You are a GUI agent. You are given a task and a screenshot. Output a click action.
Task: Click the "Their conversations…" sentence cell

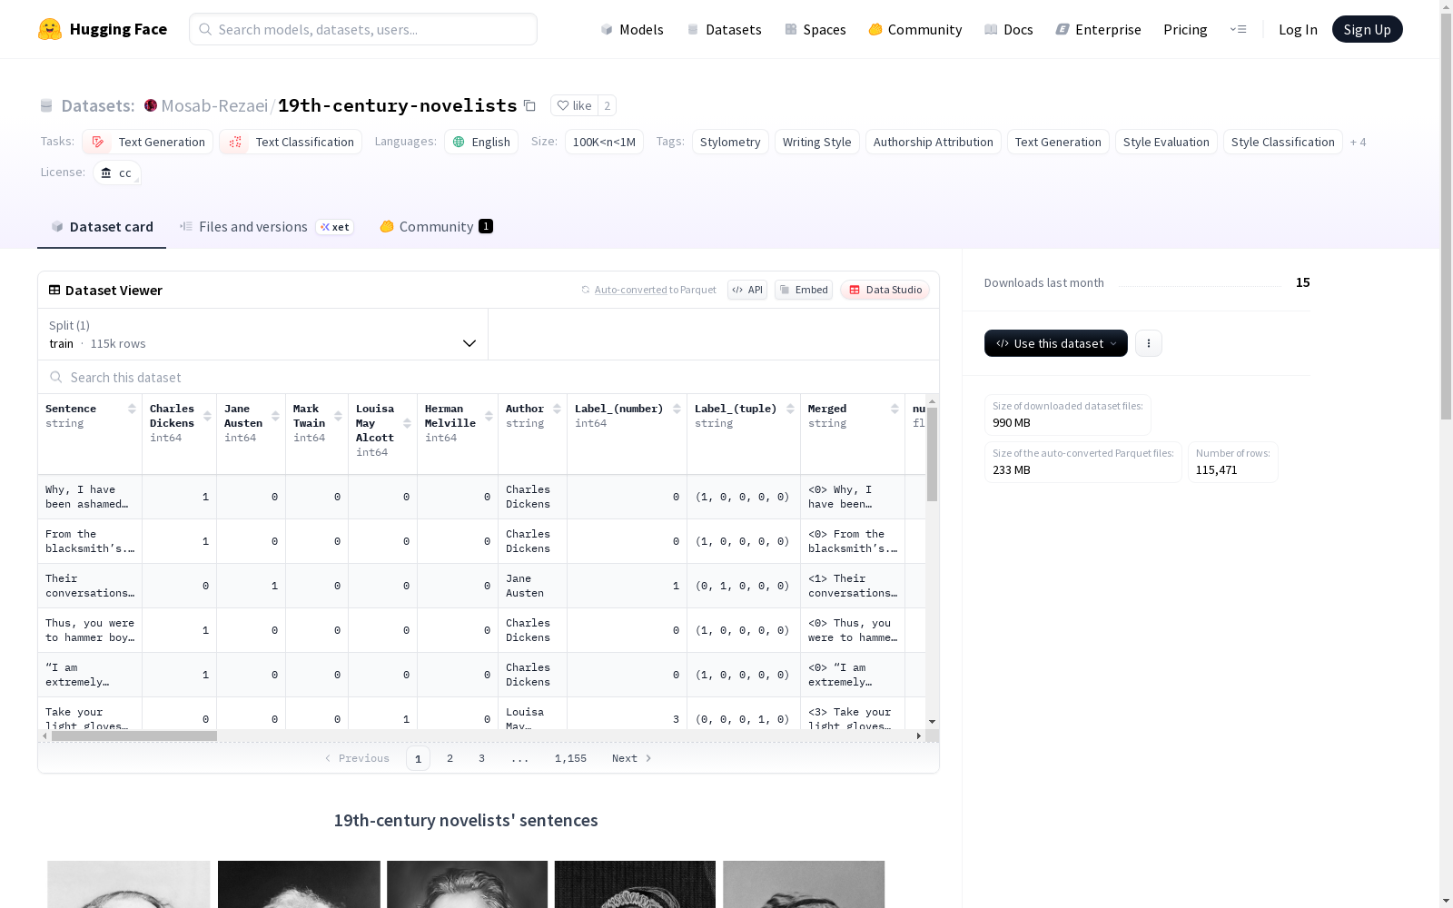[x=90, y=586]
